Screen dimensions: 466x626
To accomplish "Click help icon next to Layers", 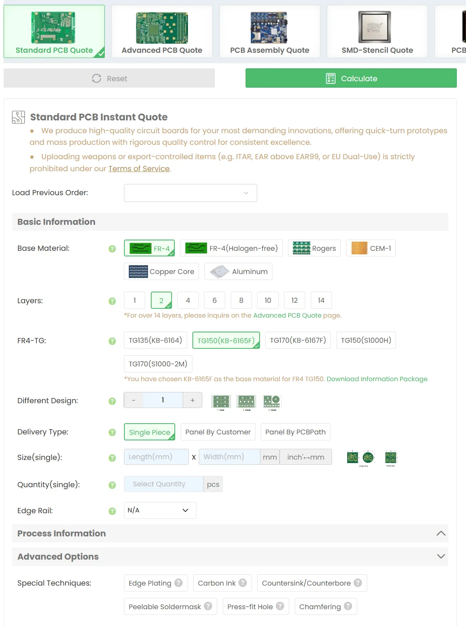I will [112, 301].
